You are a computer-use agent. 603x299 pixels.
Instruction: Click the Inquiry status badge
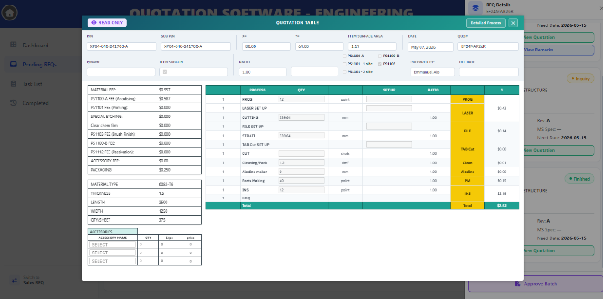pyautogui.click(x=580, y=79)
